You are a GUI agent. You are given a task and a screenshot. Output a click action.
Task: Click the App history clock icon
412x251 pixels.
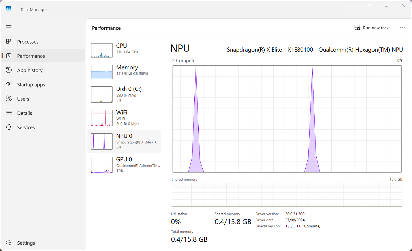coord(9,70)
